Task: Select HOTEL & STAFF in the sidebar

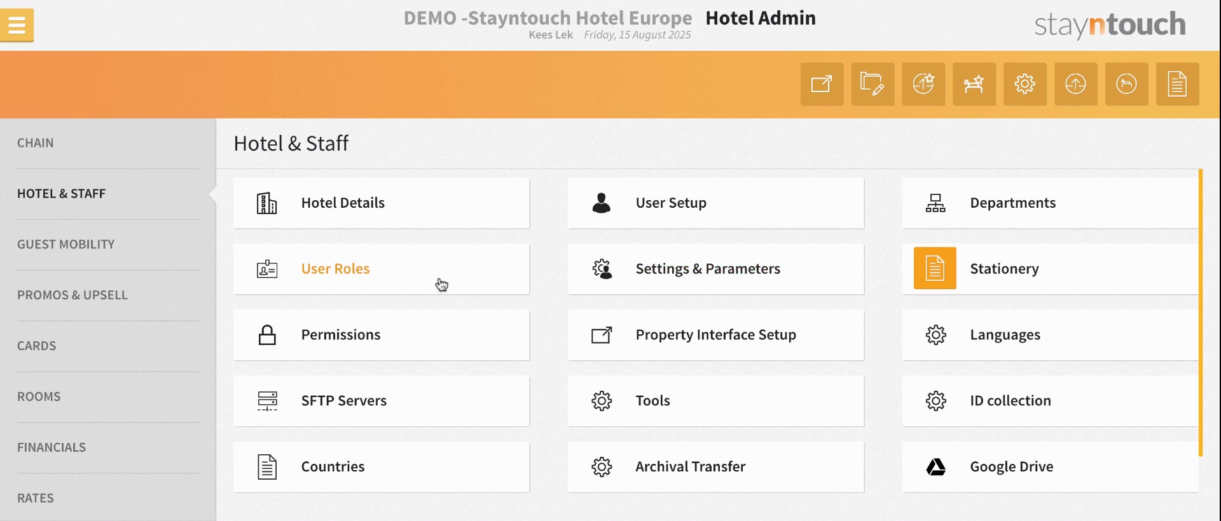Action: pyautogui.click(x=61, y=194)
